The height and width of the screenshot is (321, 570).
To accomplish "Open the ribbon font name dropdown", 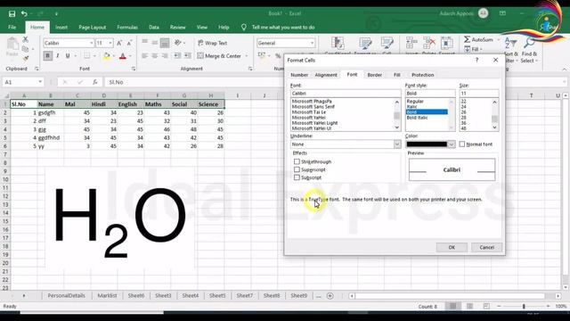I will 91,43.
